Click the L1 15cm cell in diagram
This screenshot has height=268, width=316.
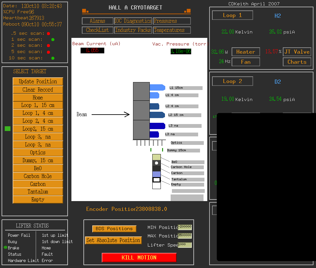point(157,87)
